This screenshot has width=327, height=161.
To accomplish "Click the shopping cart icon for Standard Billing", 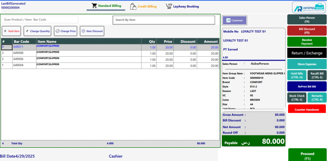I will (94, 6).
